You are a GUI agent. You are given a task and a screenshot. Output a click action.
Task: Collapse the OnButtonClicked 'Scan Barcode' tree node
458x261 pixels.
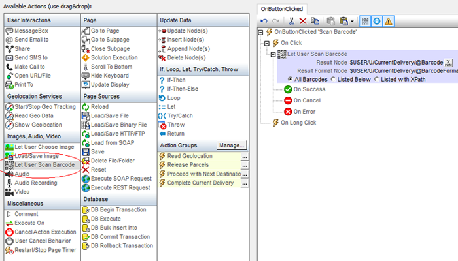[x=262, y=32]
